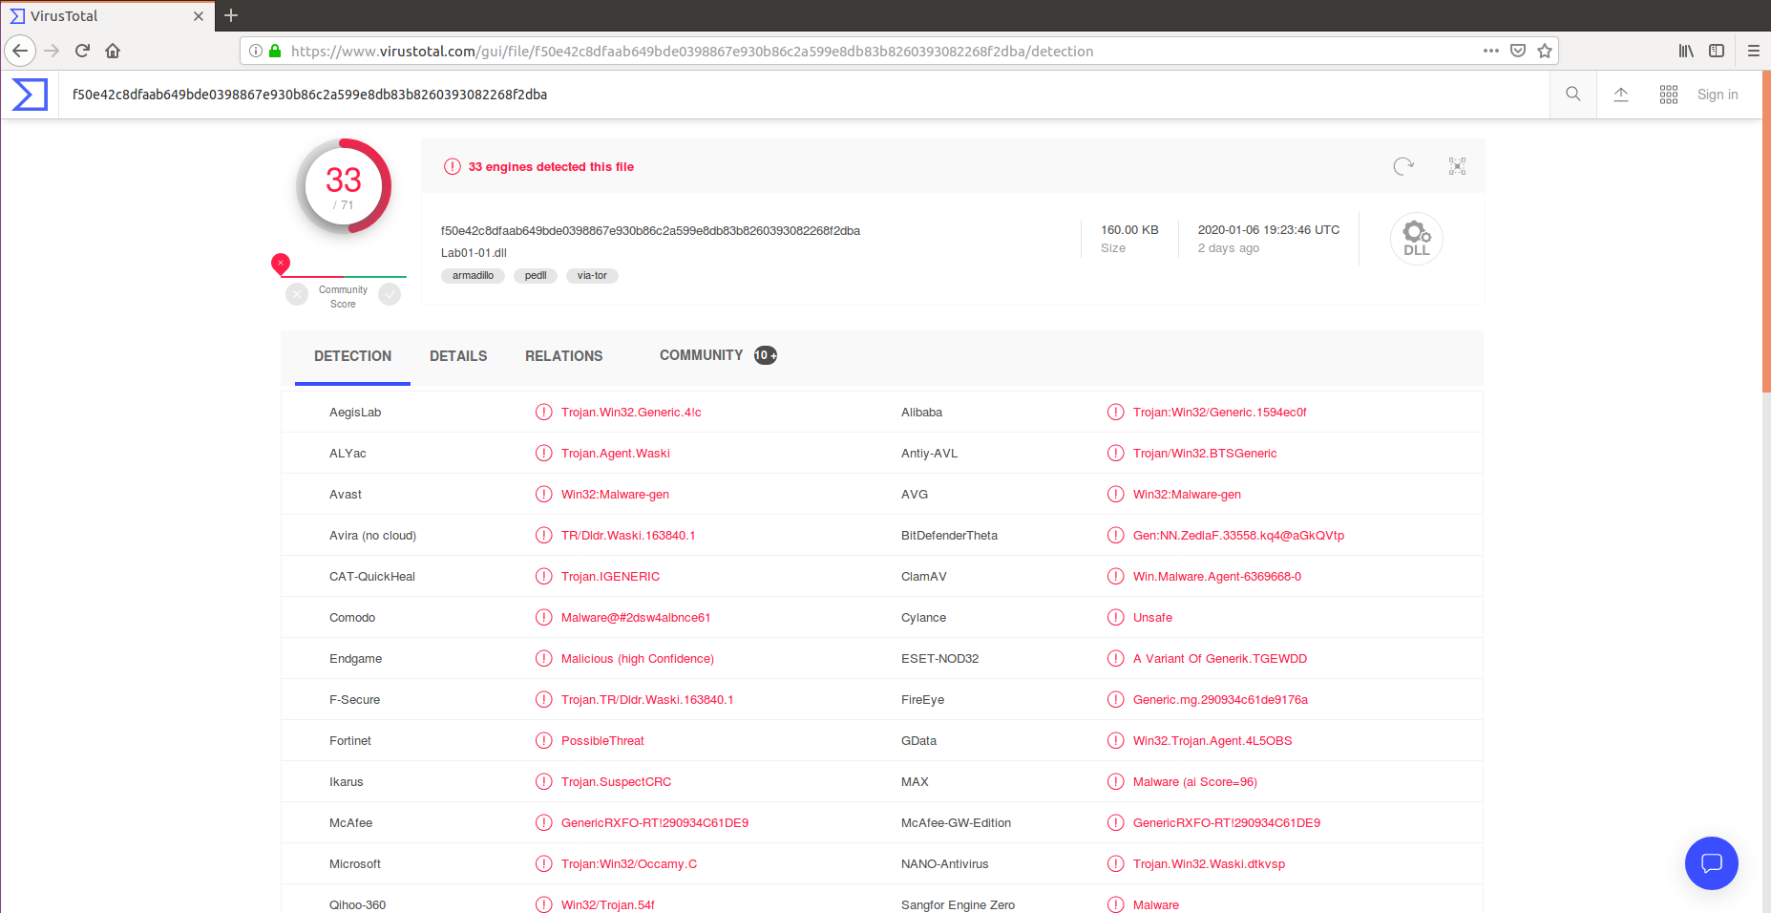Vote negative community score X
The image size is (1771, 913).
(297, 294)
